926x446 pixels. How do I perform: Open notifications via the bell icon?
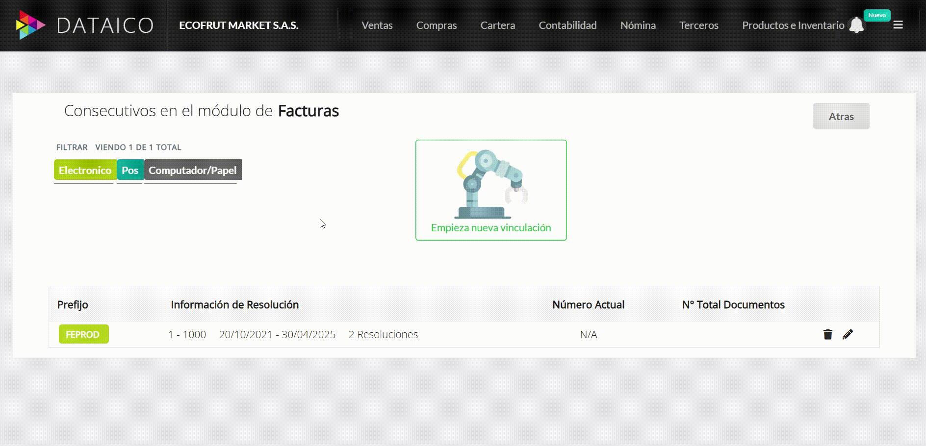pos(856,25)
